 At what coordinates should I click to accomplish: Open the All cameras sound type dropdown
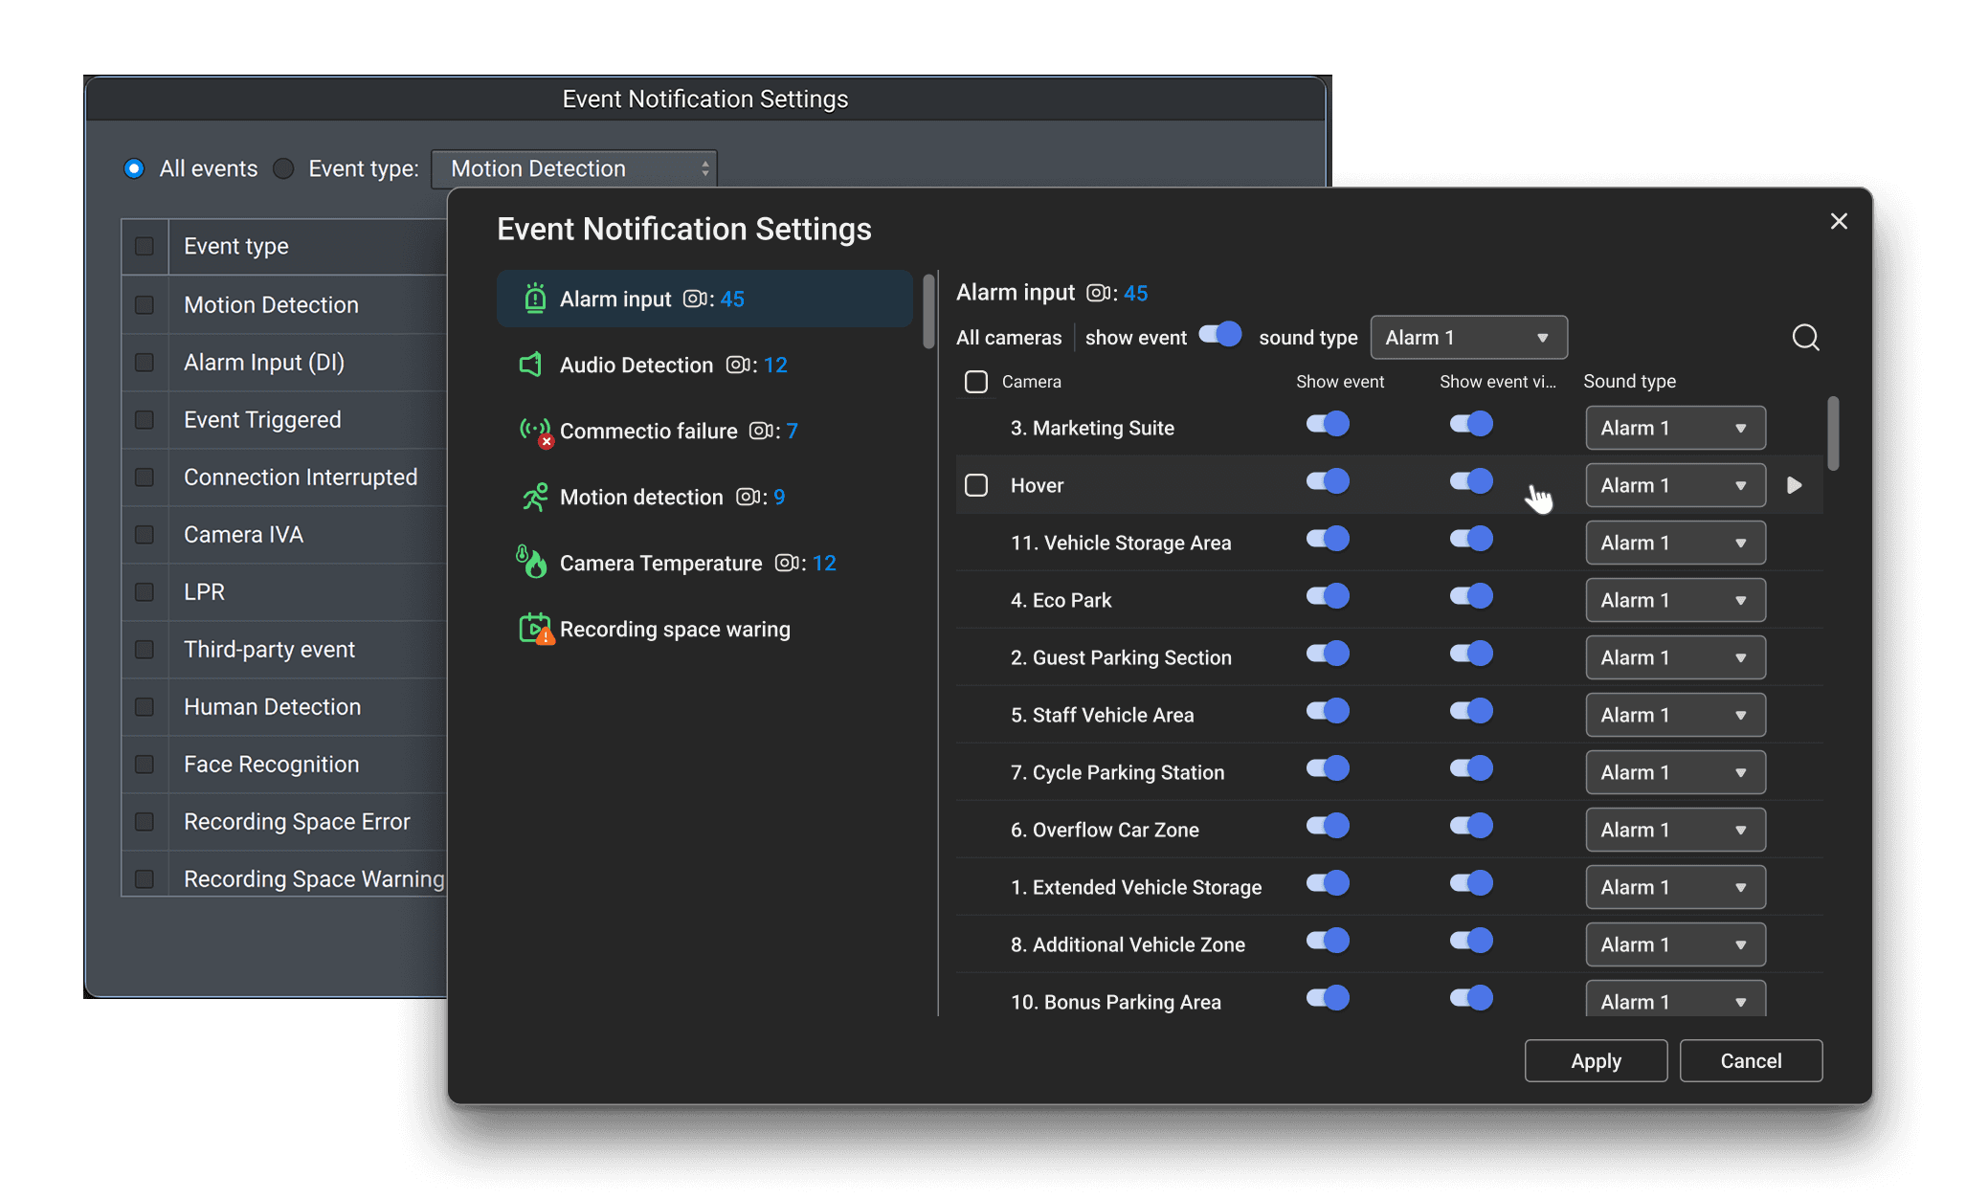pos(1468,338)
